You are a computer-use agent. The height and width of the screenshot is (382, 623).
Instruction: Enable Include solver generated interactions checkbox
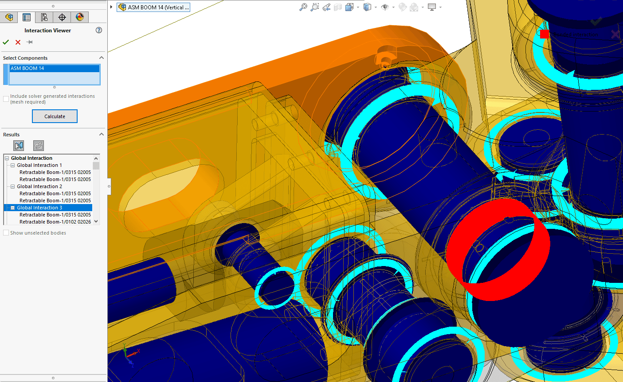click(x=6, y=99)
